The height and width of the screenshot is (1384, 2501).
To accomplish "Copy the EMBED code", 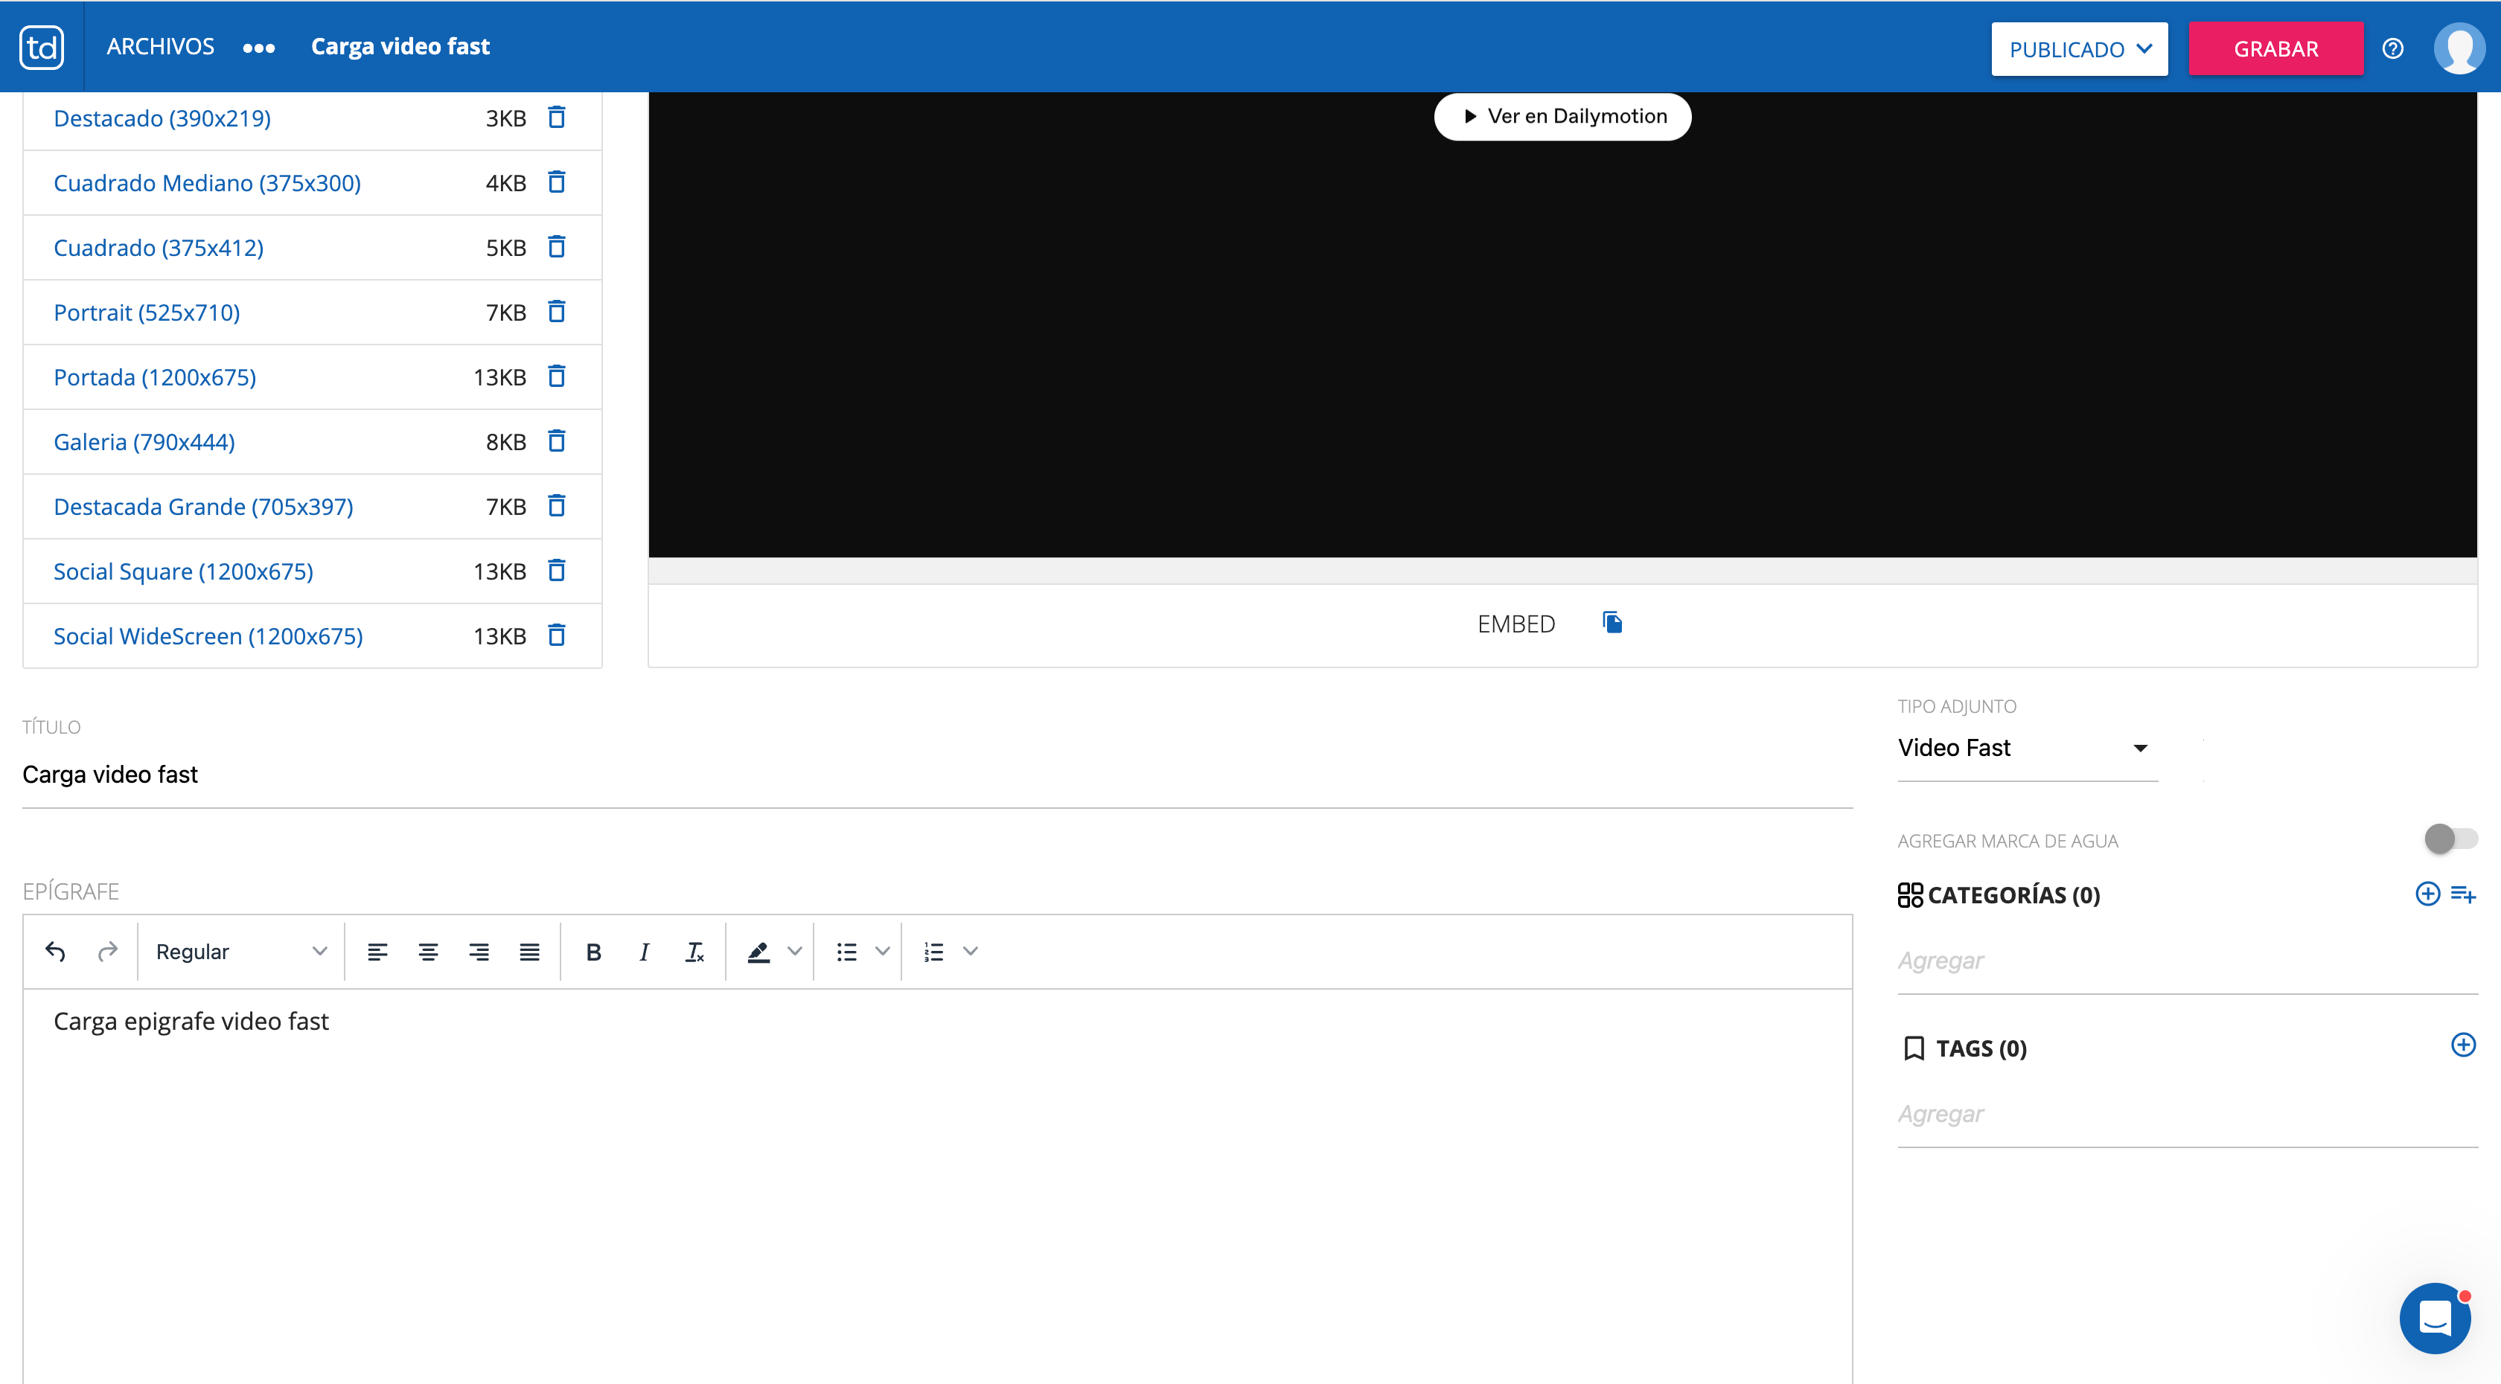I will [1612, 623].
